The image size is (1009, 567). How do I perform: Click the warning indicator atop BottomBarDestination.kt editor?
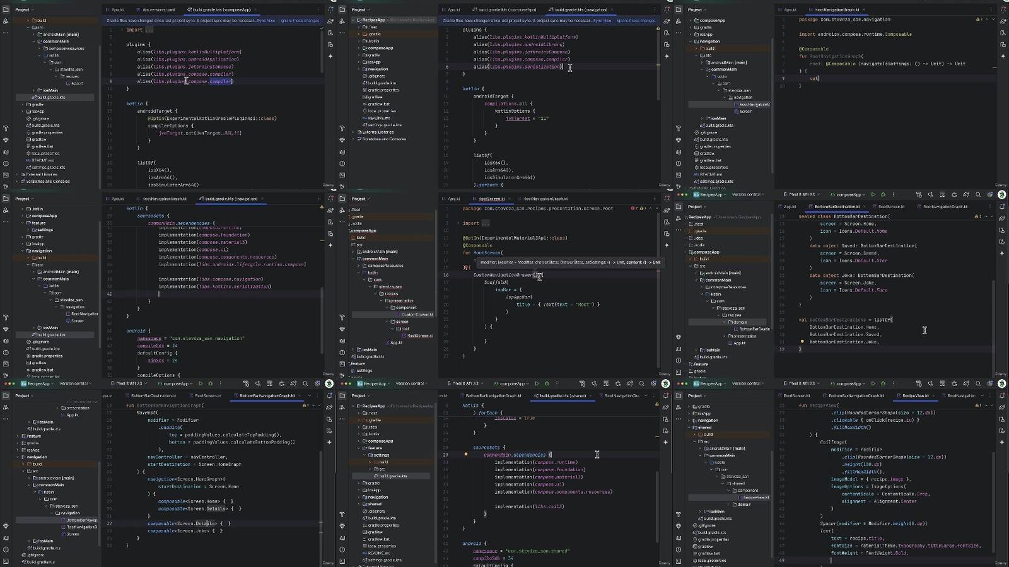click(979, 216)
